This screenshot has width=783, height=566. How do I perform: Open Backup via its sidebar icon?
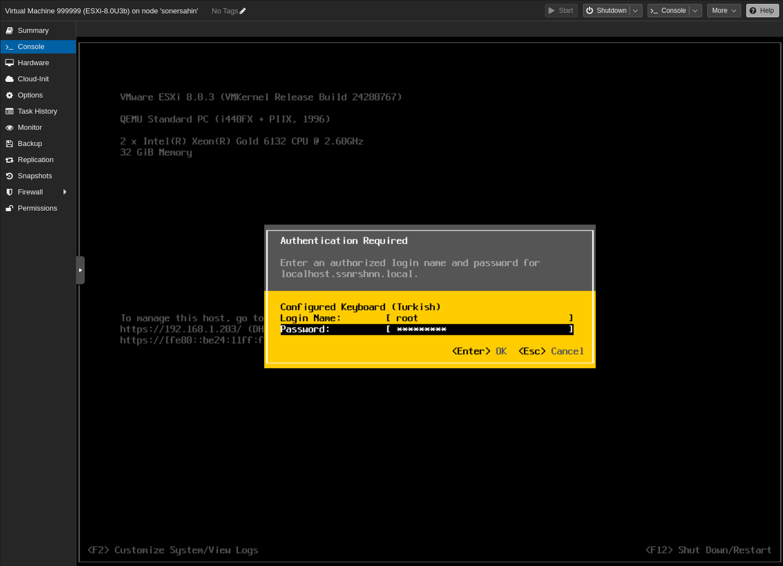tap(9, 143)
